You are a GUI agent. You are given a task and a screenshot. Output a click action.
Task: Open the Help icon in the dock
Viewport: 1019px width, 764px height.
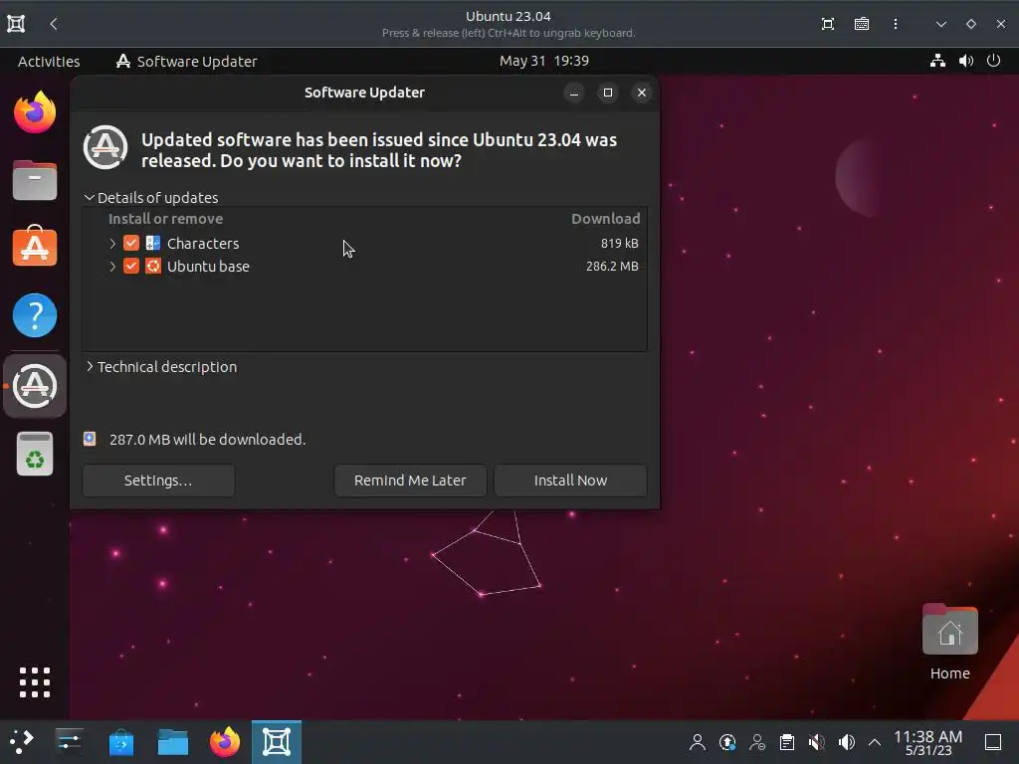tap(35, 315)
